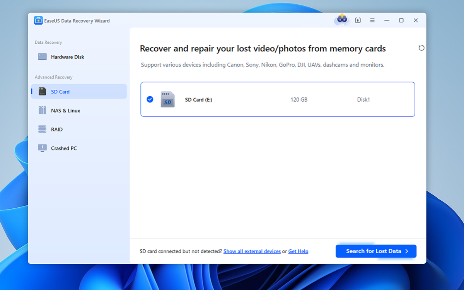Select the SD Card (E:) drive name
Screen dimensions: 464x290
click(198, 100)
